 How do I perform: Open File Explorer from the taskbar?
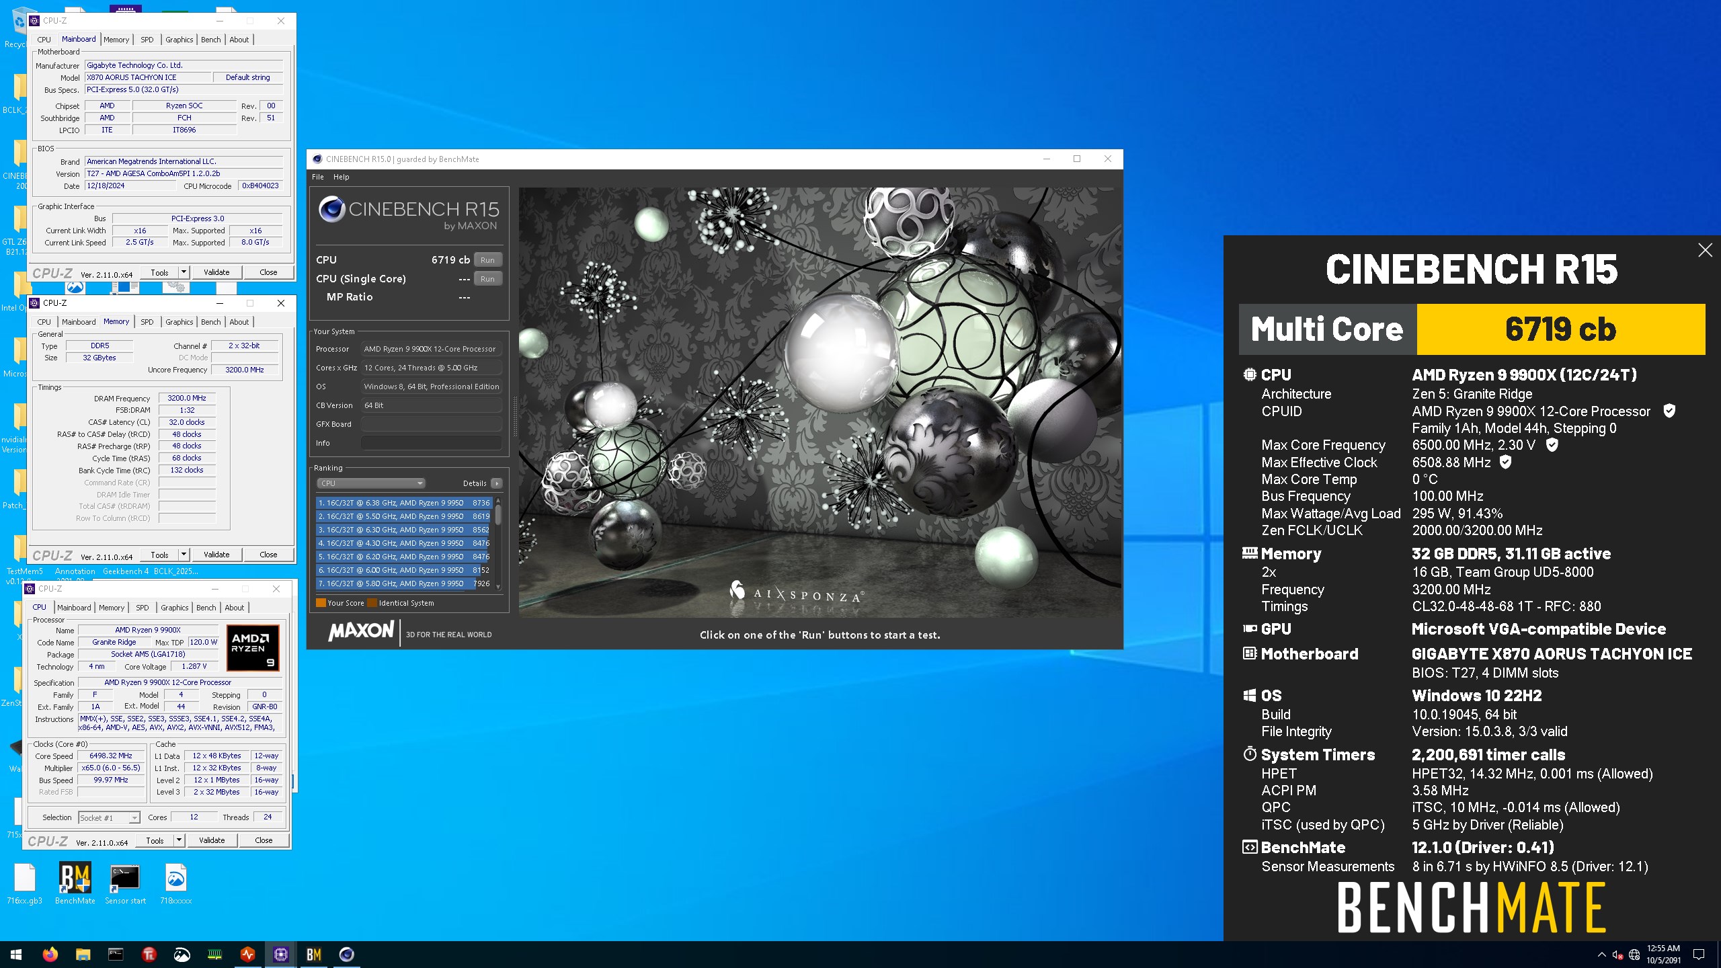pos(83,954)
